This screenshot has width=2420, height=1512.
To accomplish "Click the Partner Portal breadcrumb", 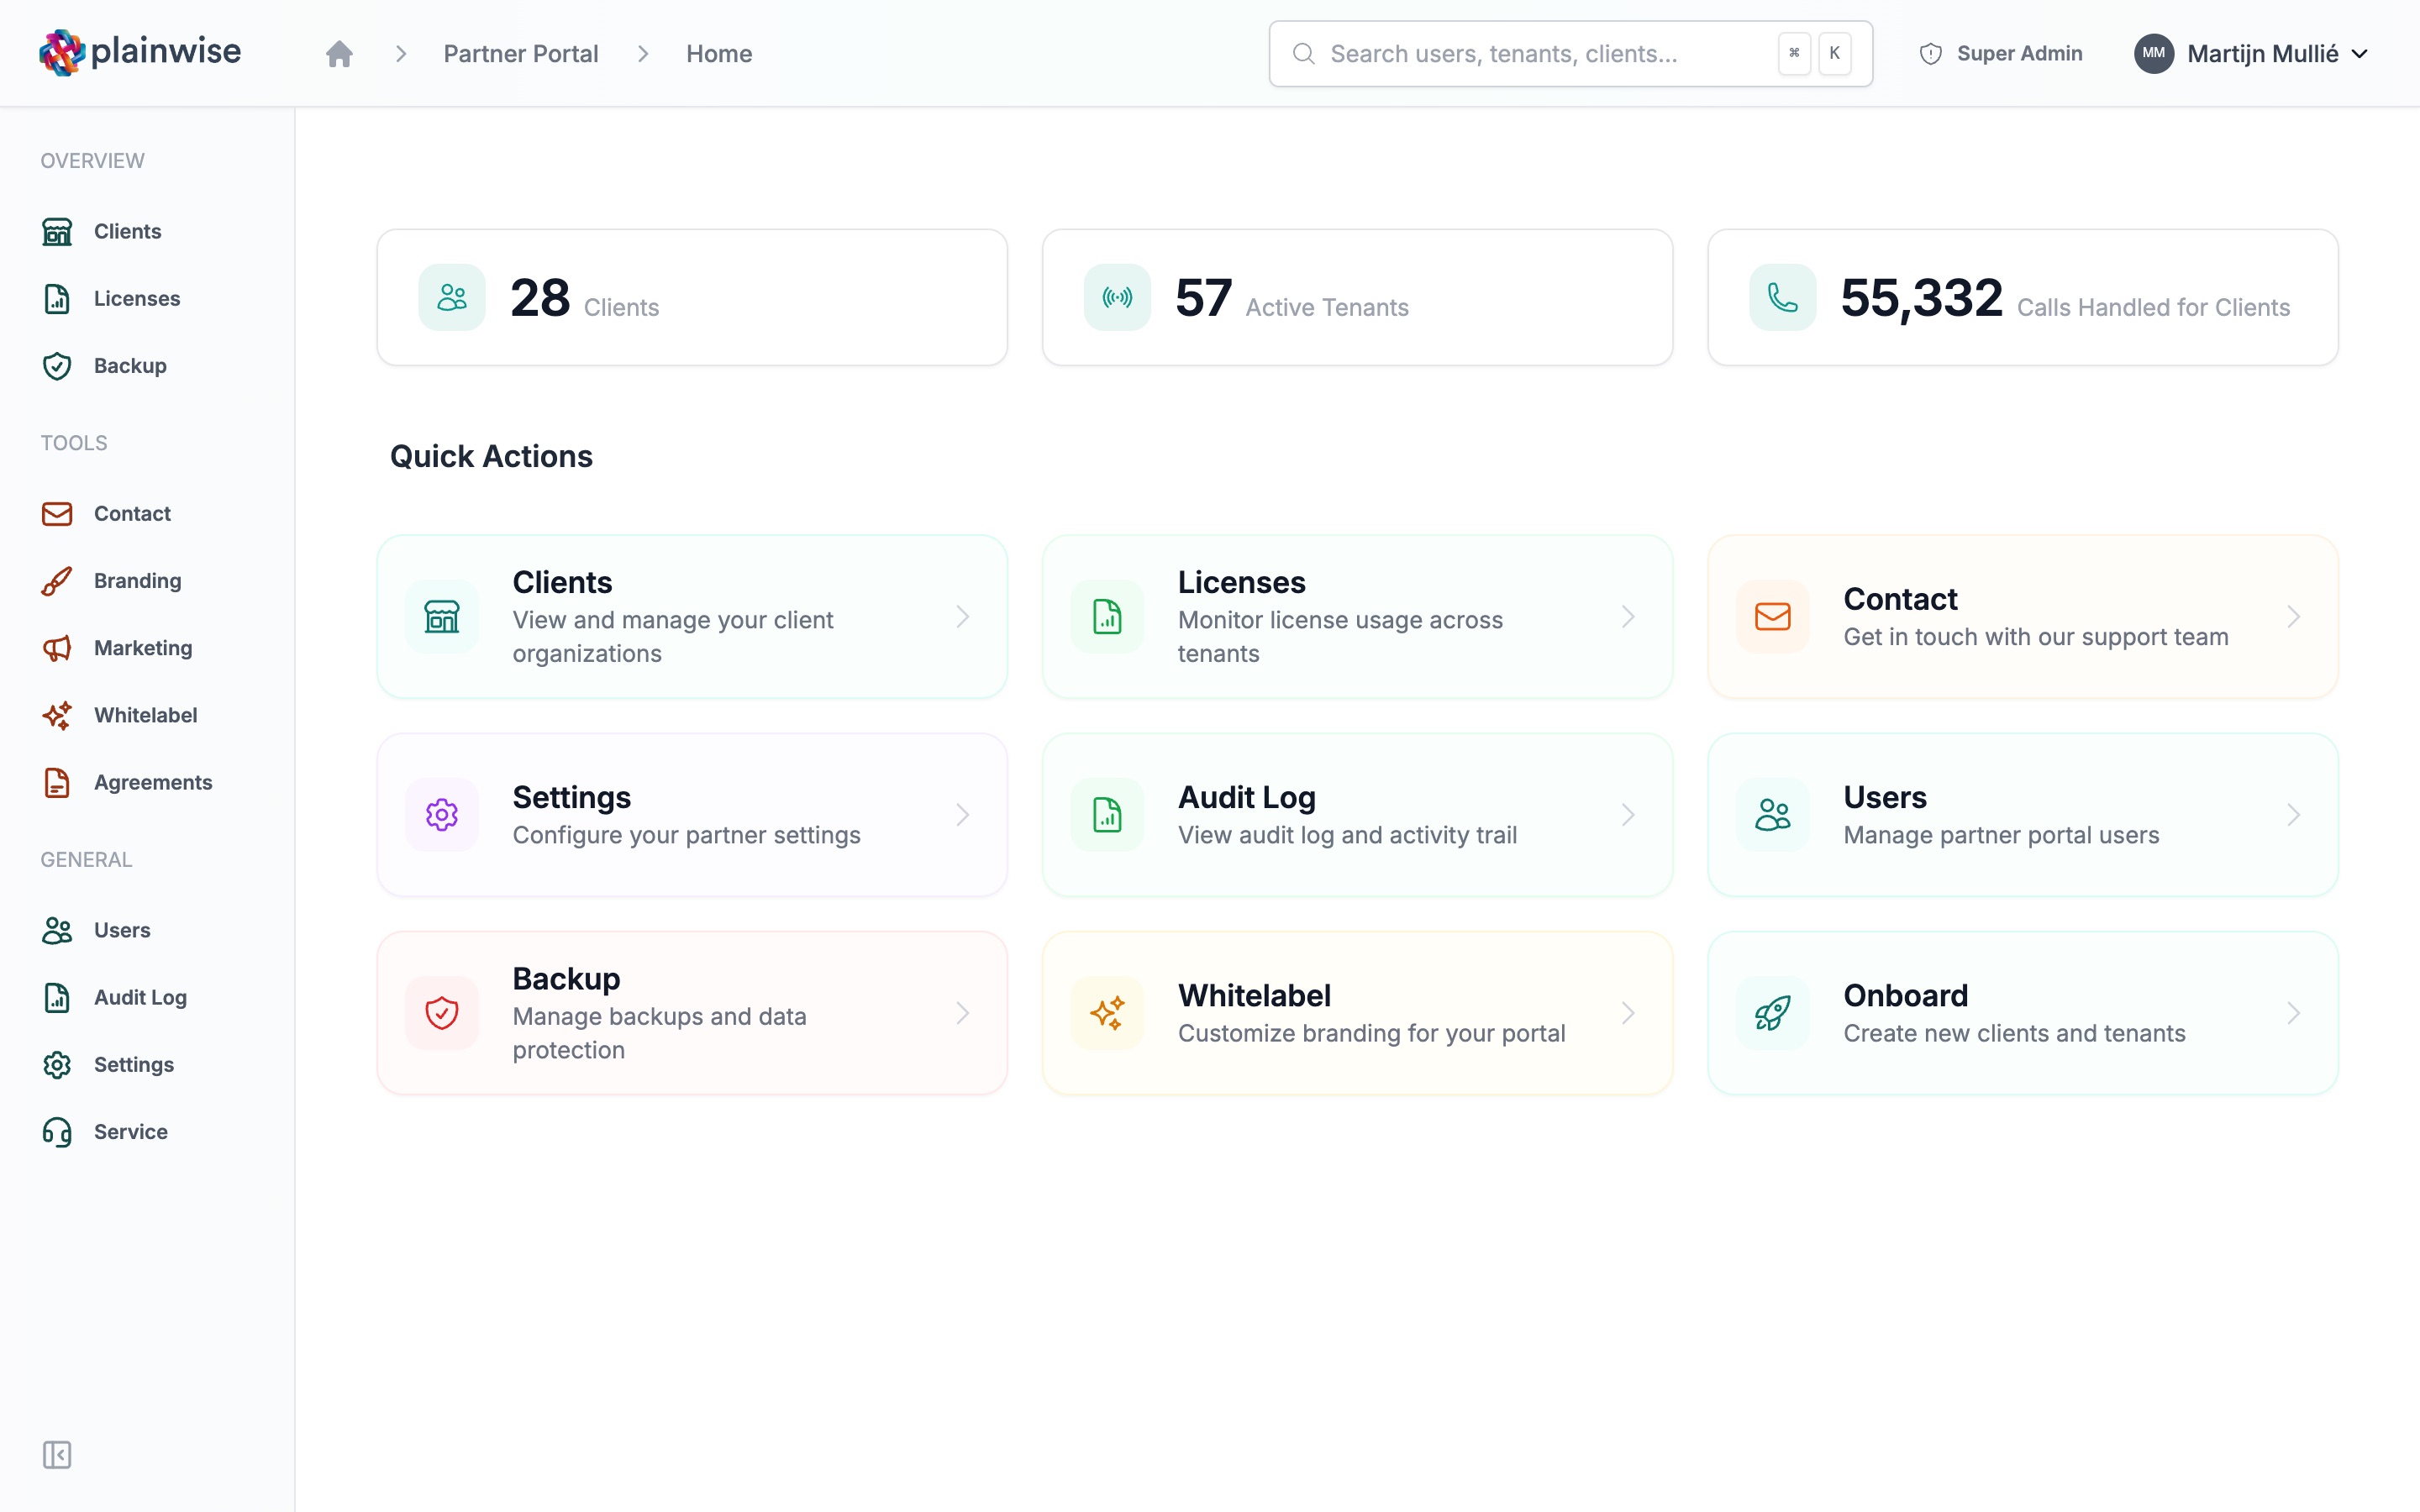I will coord(520,53).
